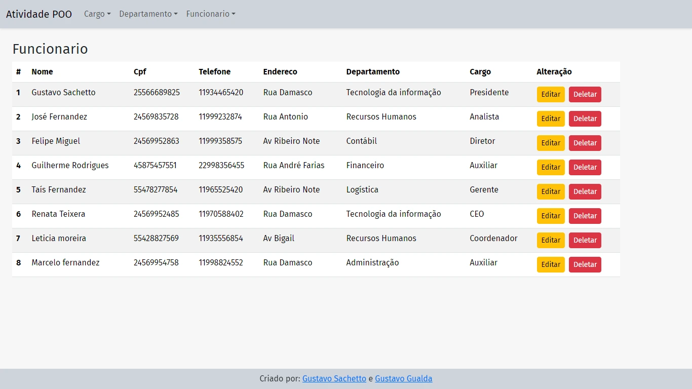Delete Guilherme Rodrigues from the table

[585, 167]
